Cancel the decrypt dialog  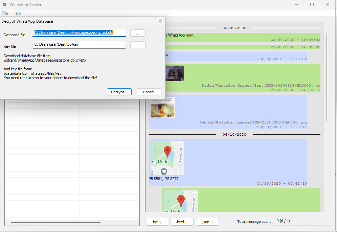(149, 92)
